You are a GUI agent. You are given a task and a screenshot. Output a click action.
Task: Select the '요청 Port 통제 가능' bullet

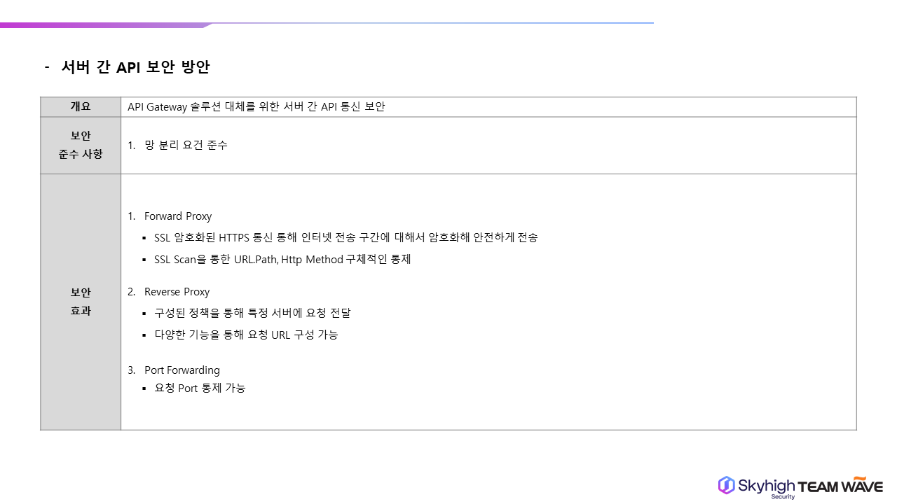tap(200, 388)
